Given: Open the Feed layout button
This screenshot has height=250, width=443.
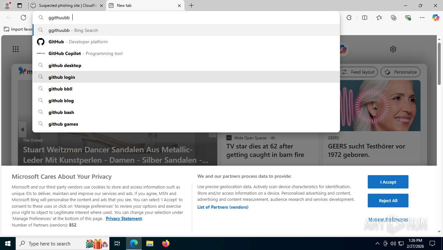Looking at the screenshot, I should click(x=359, y=72).
